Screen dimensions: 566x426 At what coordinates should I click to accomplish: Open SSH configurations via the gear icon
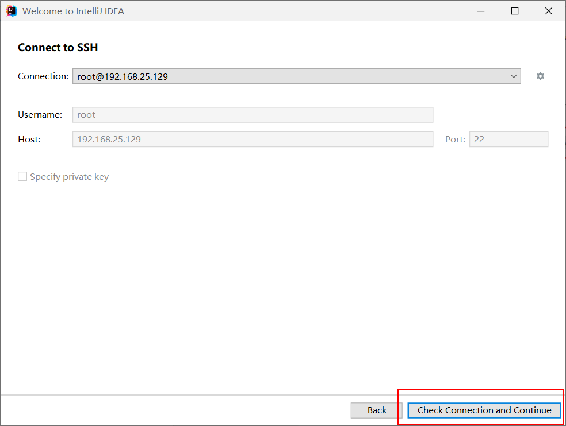(x=540, y=76)
